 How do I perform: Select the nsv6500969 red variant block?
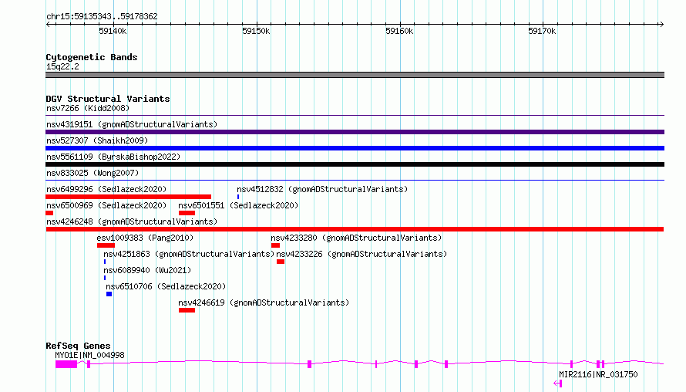click(49, 213)
